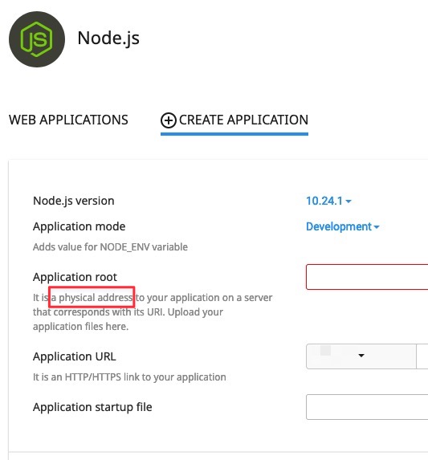
Task: Click the 'Application root' label
Action: click(x=75, y=277)
